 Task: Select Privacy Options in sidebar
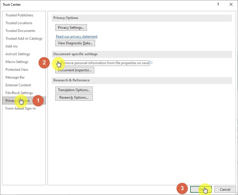pyautogui.click(x=24, y=101)
